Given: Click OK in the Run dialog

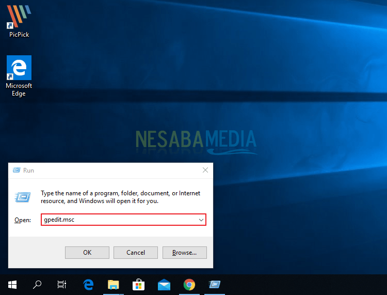Looking at the screenshot, I should click(x=87, y=253).
